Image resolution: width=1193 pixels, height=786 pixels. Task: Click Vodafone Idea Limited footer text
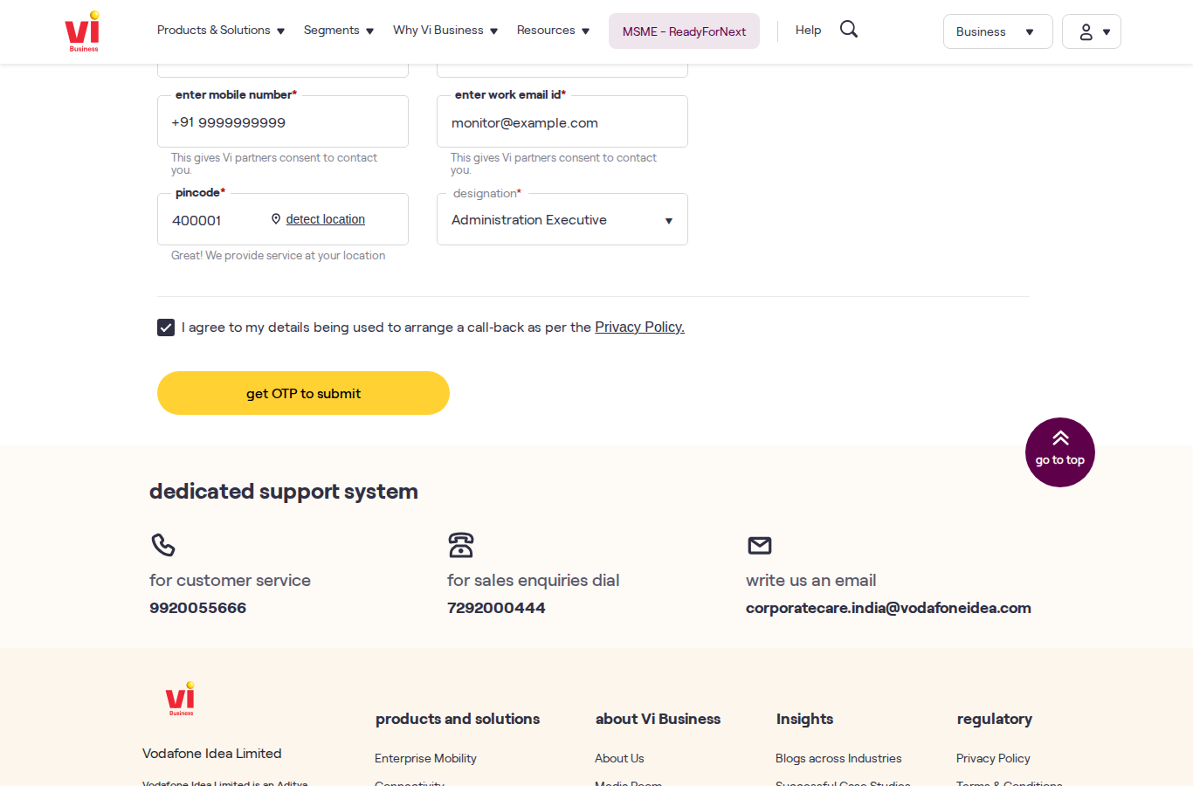212,753
